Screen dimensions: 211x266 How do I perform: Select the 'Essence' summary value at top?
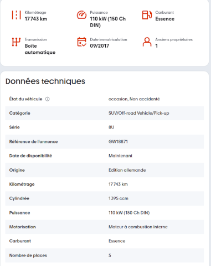(x=165, y=19)
